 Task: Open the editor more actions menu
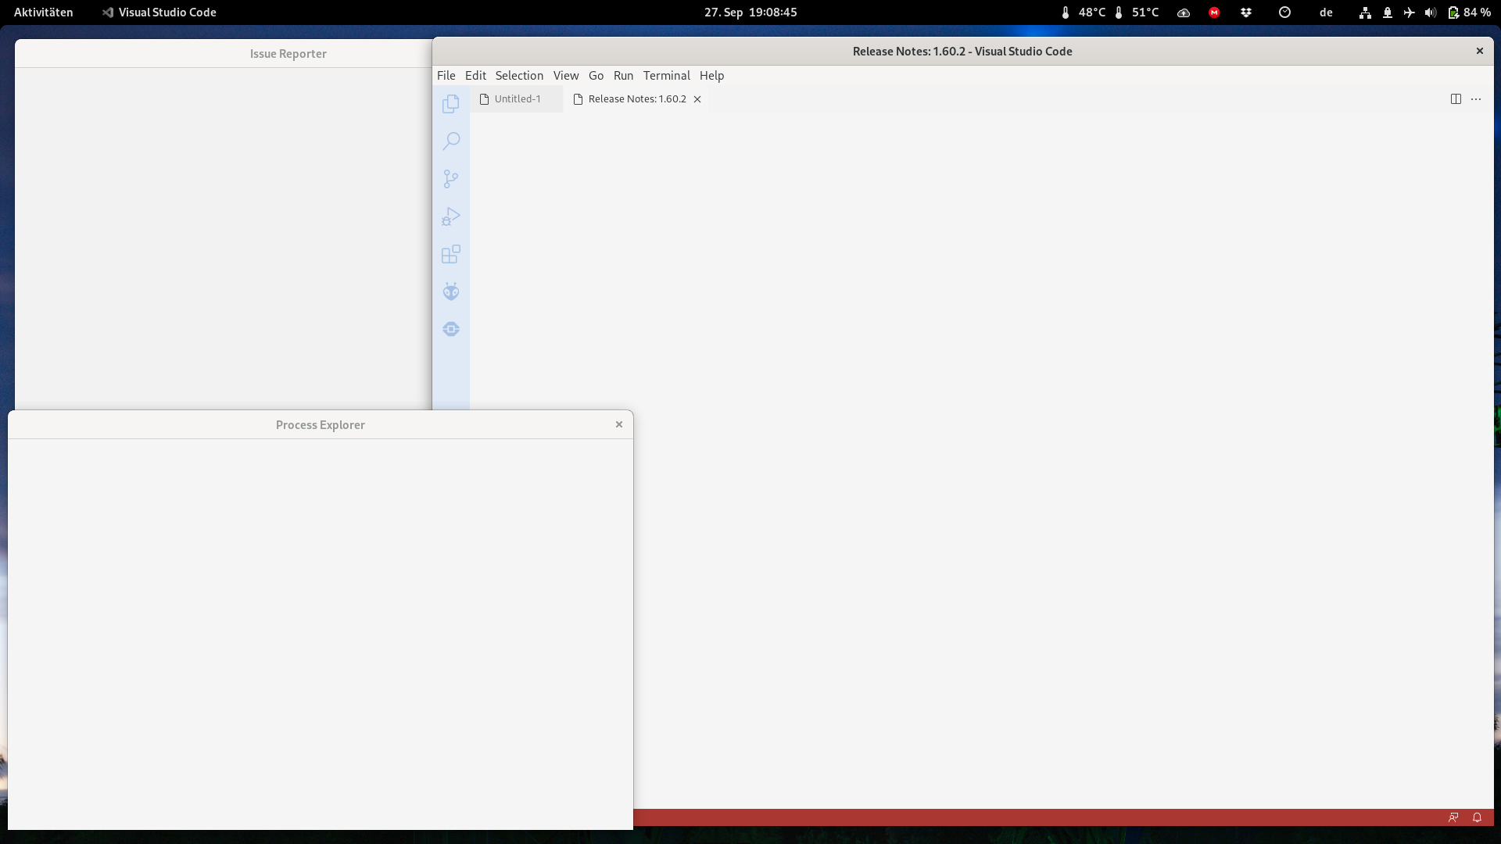tap(1475, 98)
